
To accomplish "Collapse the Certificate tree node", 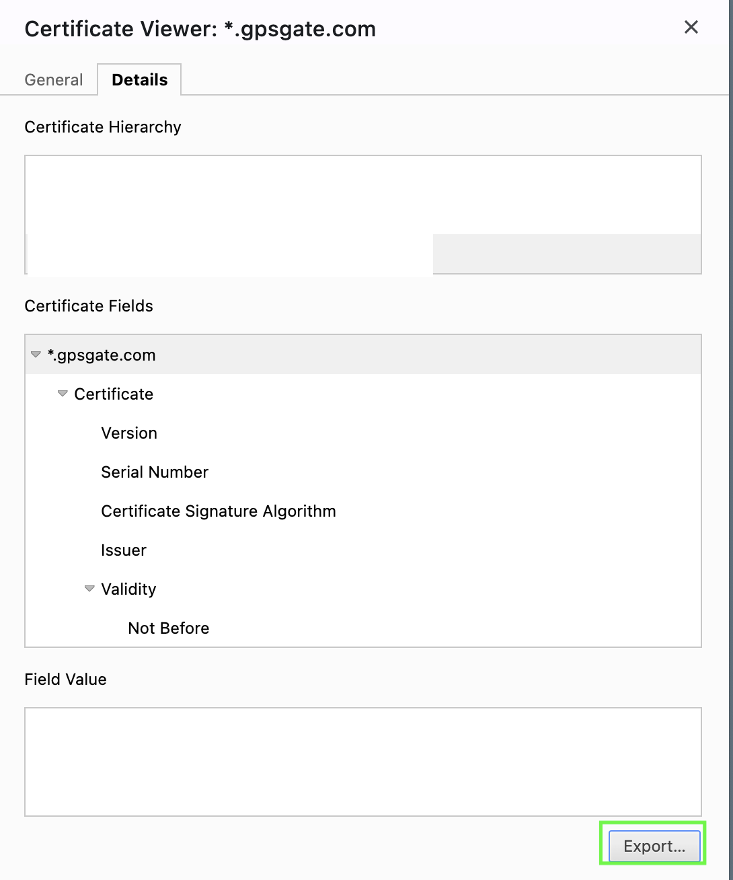I will (63, 394).
